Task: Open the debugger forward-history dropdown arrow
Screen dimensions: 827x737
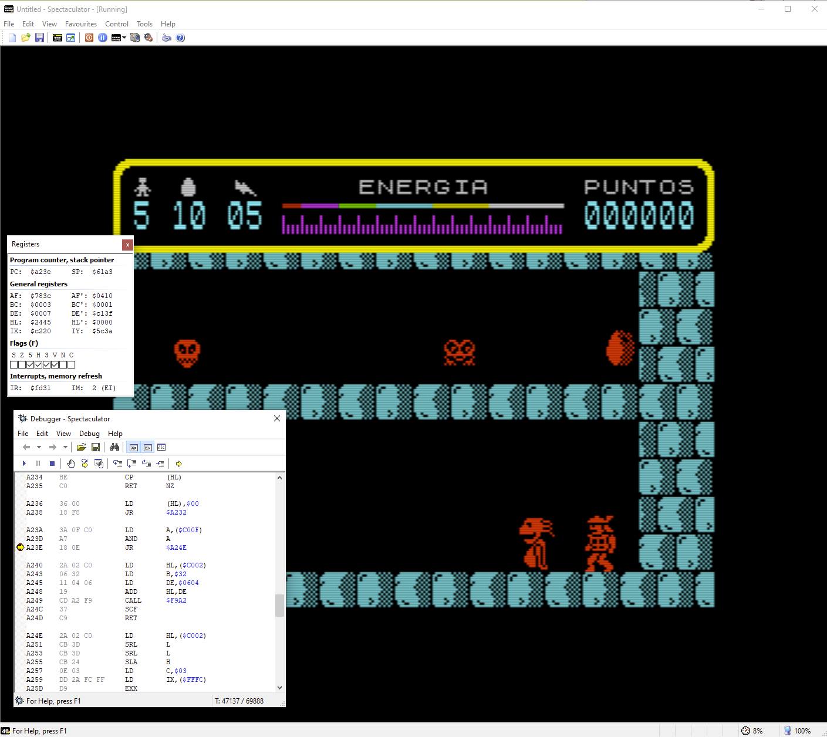Action: coord(65,447)
